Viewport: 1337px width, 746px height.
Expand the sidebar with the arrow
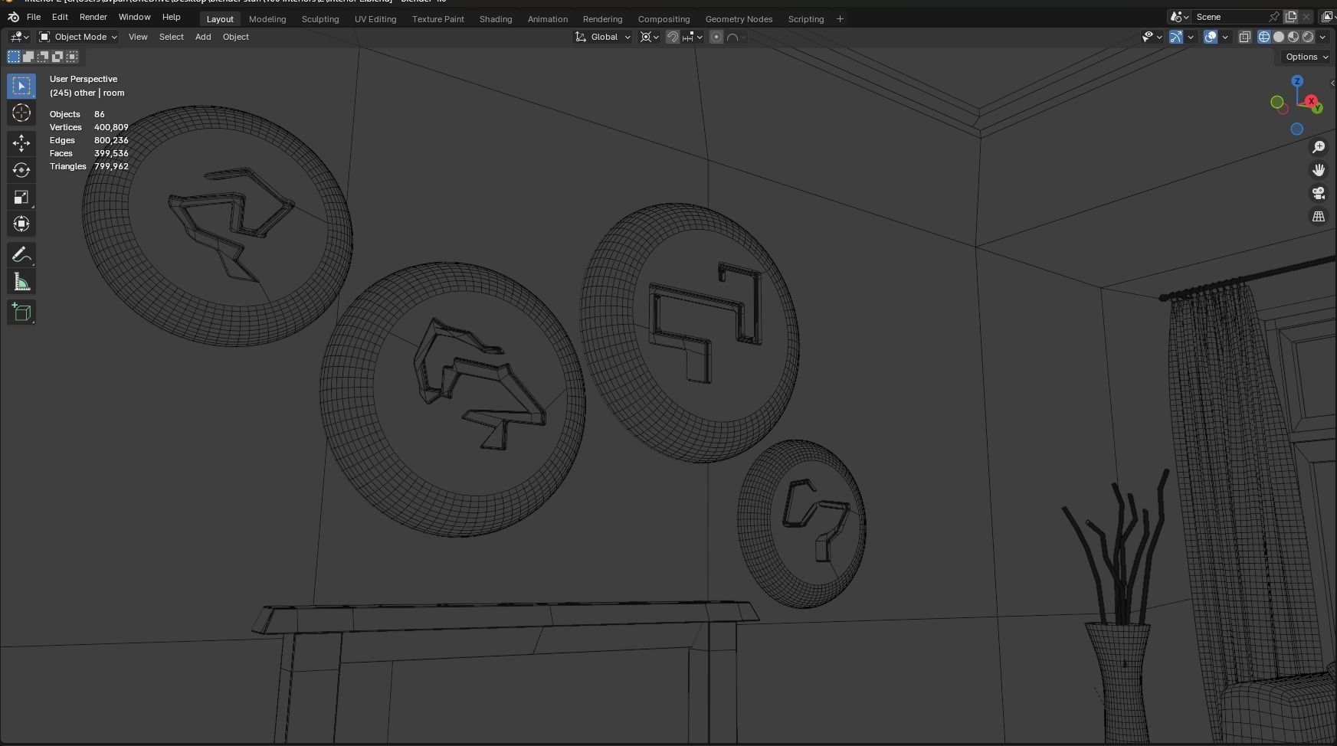pyautogui.click(x=1332, y=83)
